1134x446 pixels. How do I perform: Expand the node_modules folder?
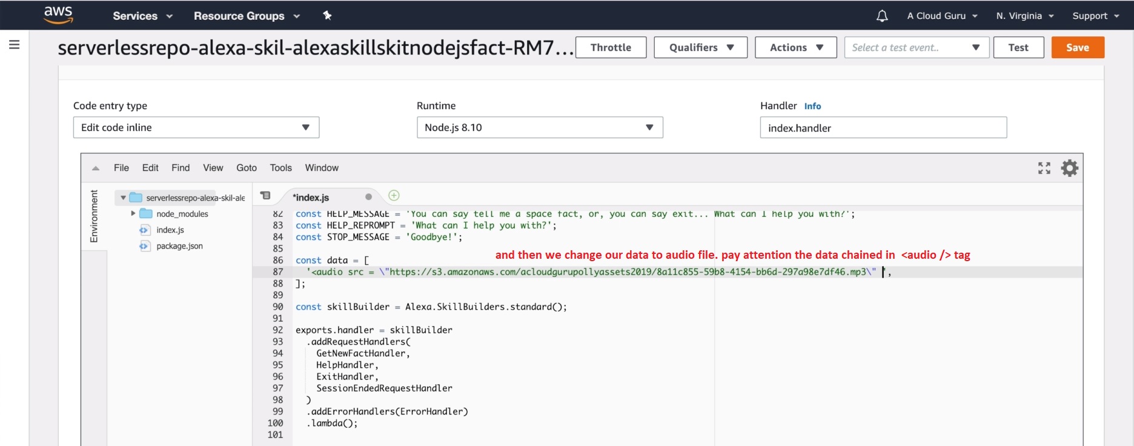point(133,213)
